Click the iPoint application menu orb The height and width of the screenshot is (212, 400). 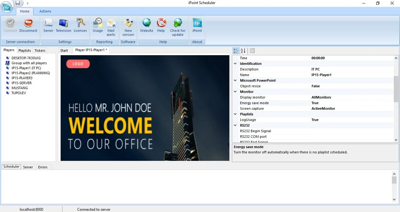(7, 7)
